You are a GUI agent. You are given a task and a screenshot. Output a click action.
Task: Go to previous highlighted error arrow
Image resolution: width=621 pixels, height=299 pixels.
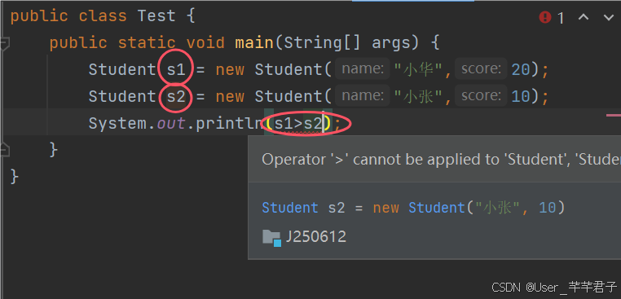coord(584,17)
